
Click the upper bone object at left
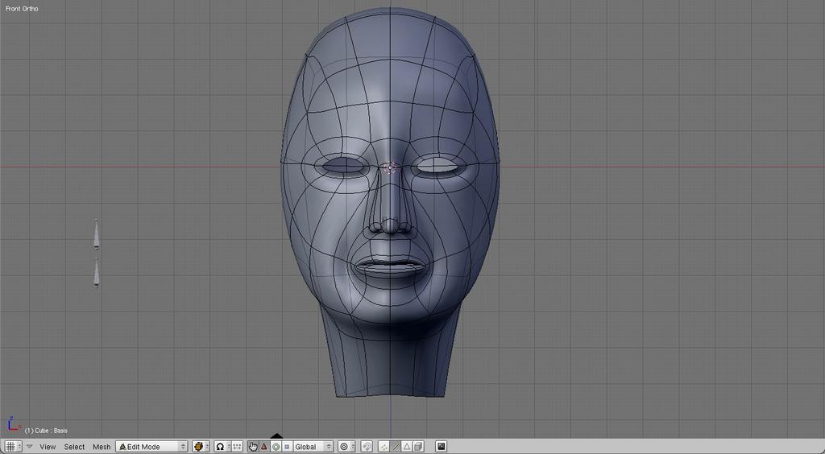coord(97,233)
